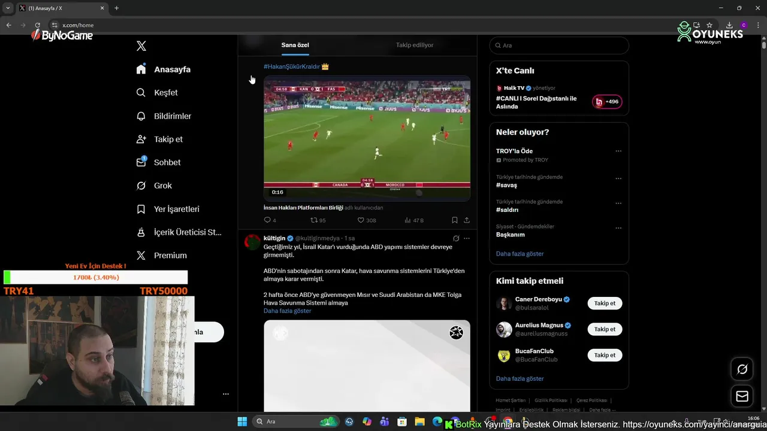This screenshot has width=767, height=431.
Task: Open more options for #saldırı
Action: (x=618, y=203)
